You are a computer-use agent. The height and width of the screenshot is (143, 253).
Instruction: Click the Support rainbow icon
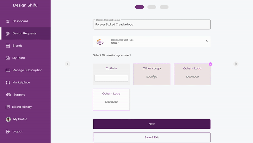(x=9, y=95)
